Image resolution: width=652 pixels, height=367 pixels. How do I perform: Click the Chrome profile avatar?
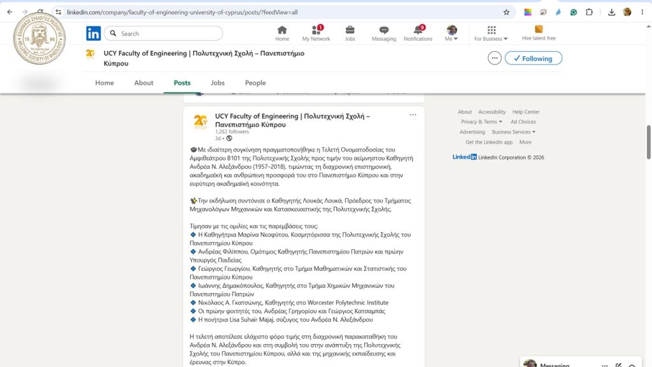click(627, 12)
